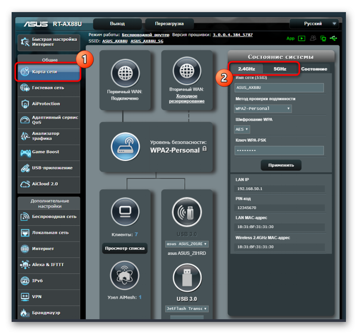Click the green USB status icon in header
The image size is (358, 334).
tap(333, 38)
